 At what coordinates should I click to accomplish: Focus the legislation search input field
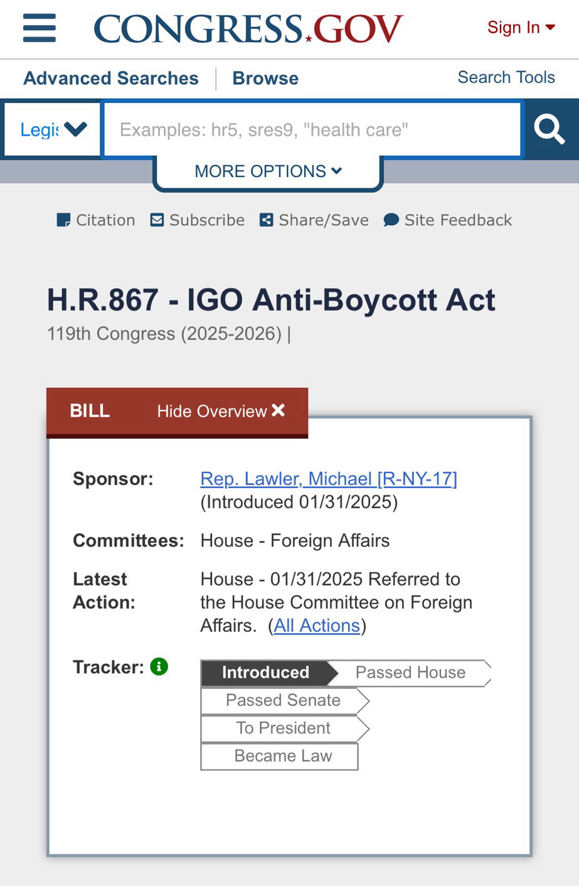(312, 130)
